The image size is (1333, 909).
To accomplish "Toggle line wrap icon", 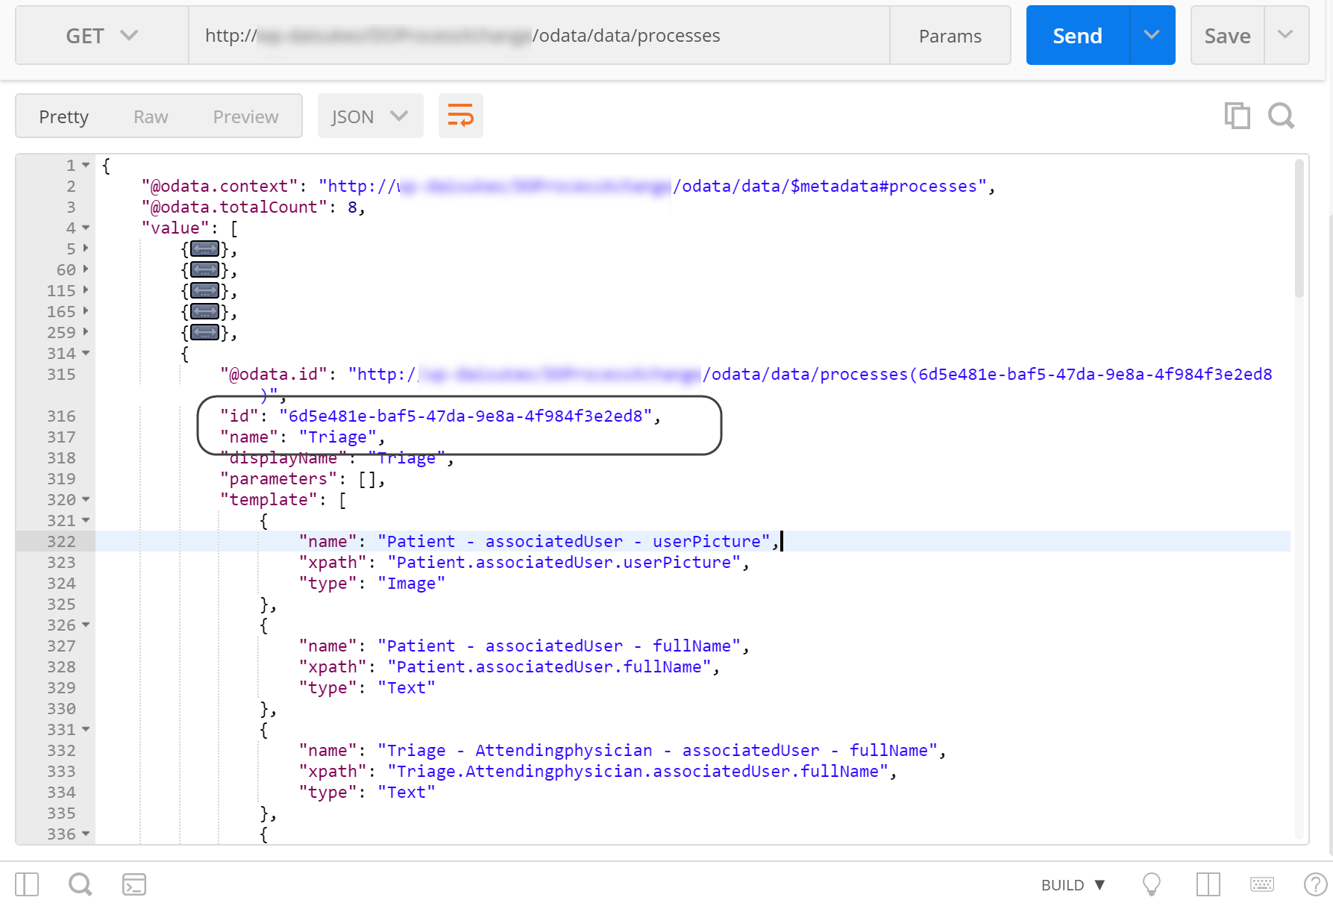I will [x=460, y=116].
